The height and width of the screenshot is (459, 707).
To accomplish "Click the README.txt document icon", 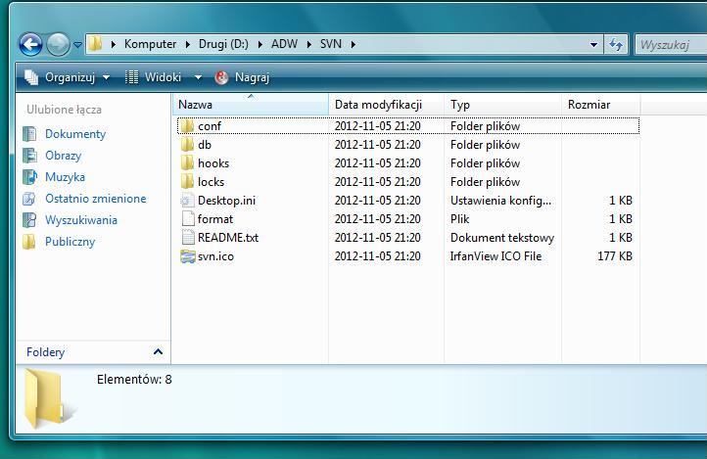I will (x=189, y=238).
